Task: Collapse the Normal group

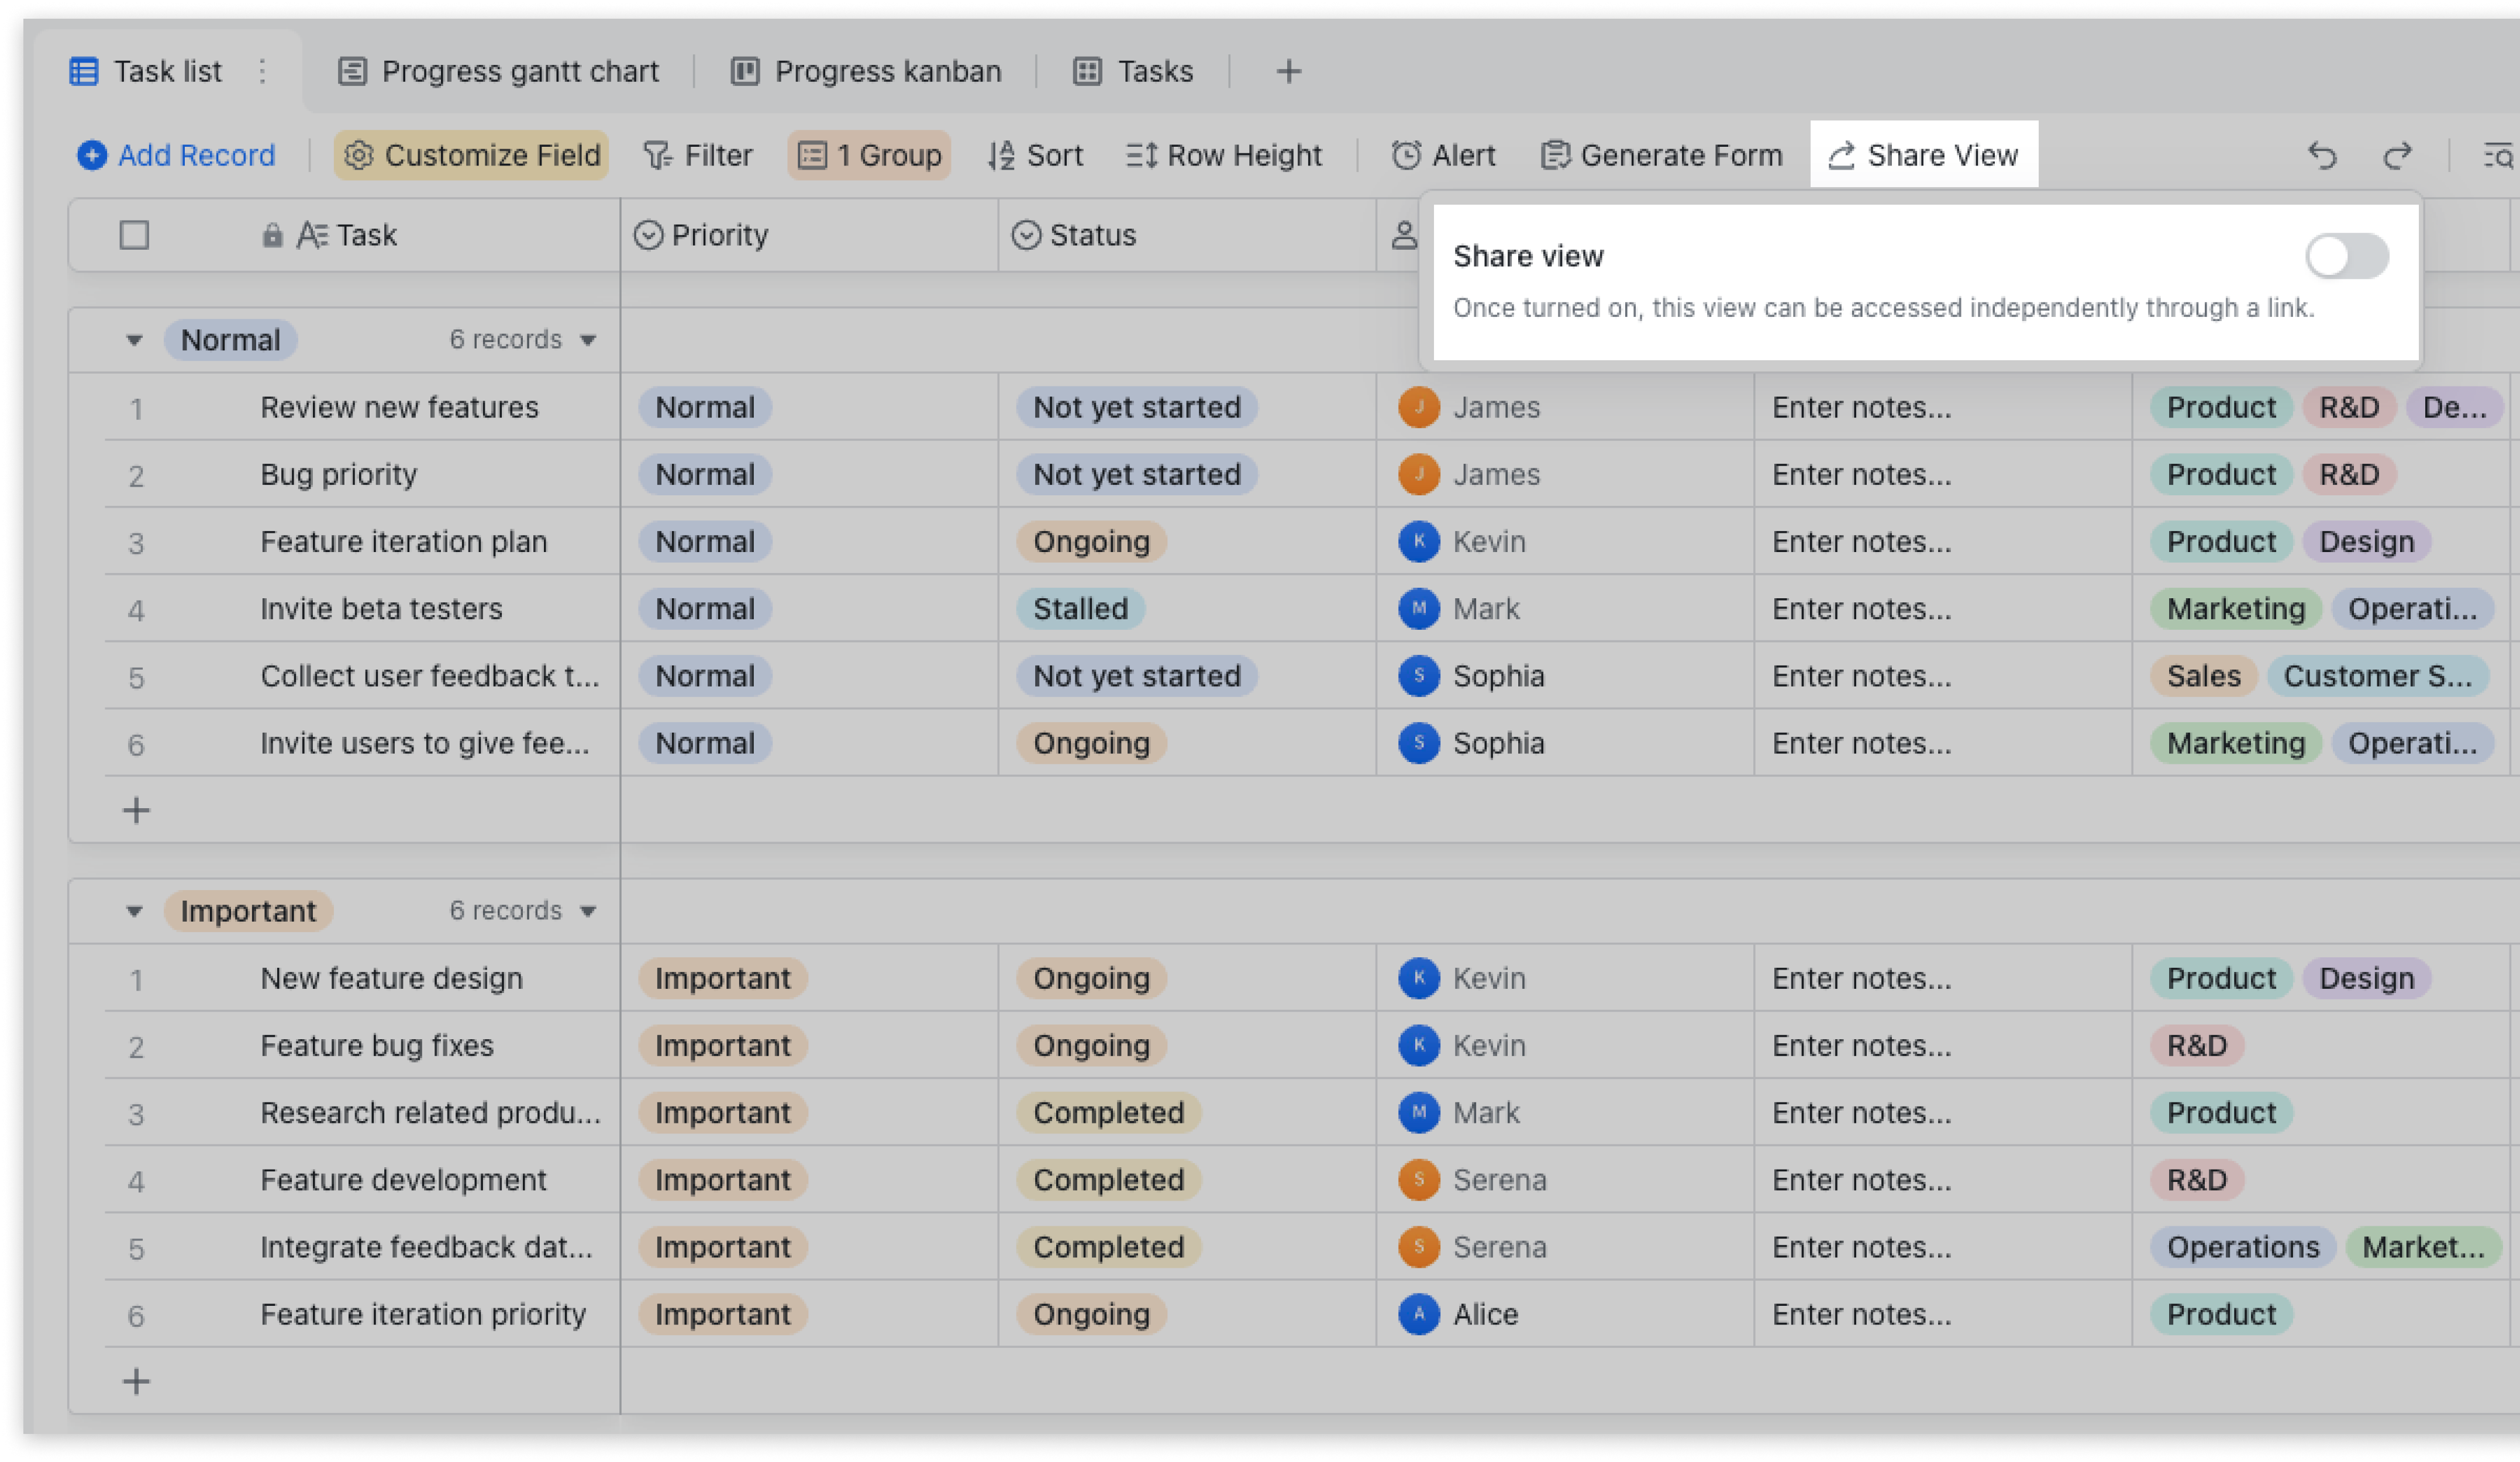Action: coord(135,339)
